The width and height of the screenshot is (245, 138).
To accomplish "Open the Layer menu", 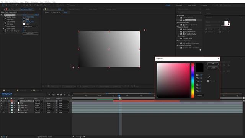I will pyautogui.click(x=21, y=2).
